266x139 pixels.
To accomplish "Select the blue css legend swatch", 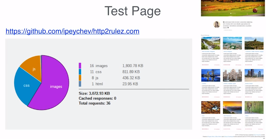I will (80, 72).
